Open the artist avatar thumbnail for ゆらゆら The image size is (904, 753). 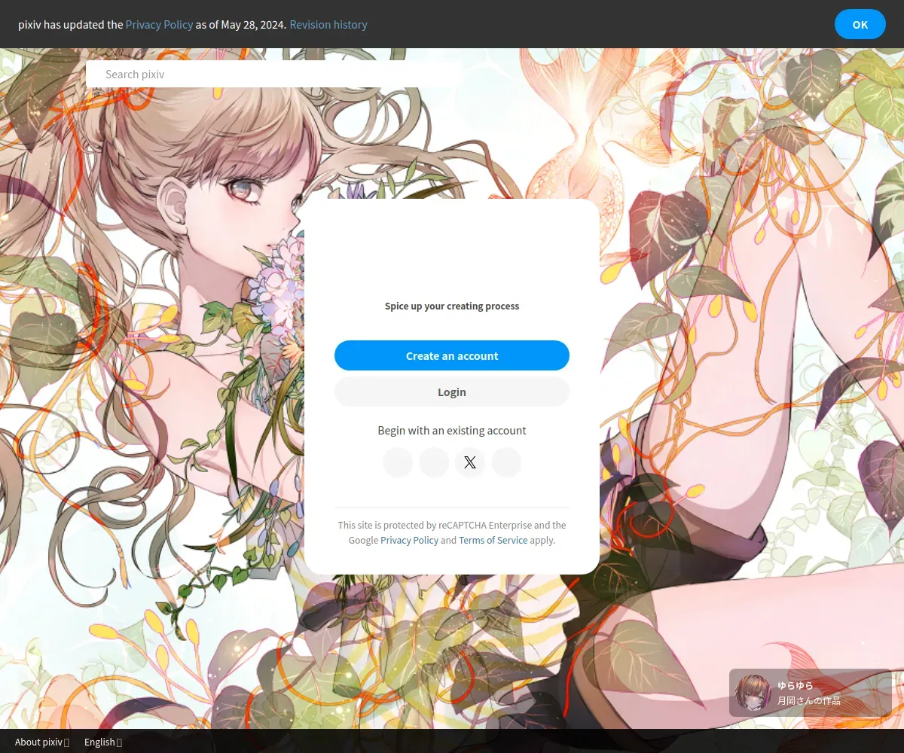point(753,693)
